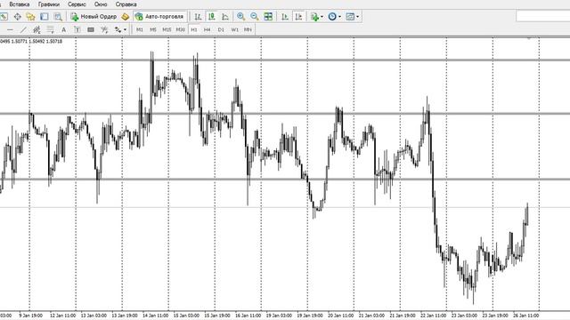Click the 19 Jan 03:00 time label
The height and width of the screenshot is (320, 570).
click(279, 316)
